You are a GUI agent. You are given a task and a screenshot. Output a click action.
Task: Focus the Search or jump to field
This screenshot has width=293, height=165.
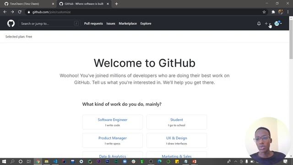click(x=49, y=23)
